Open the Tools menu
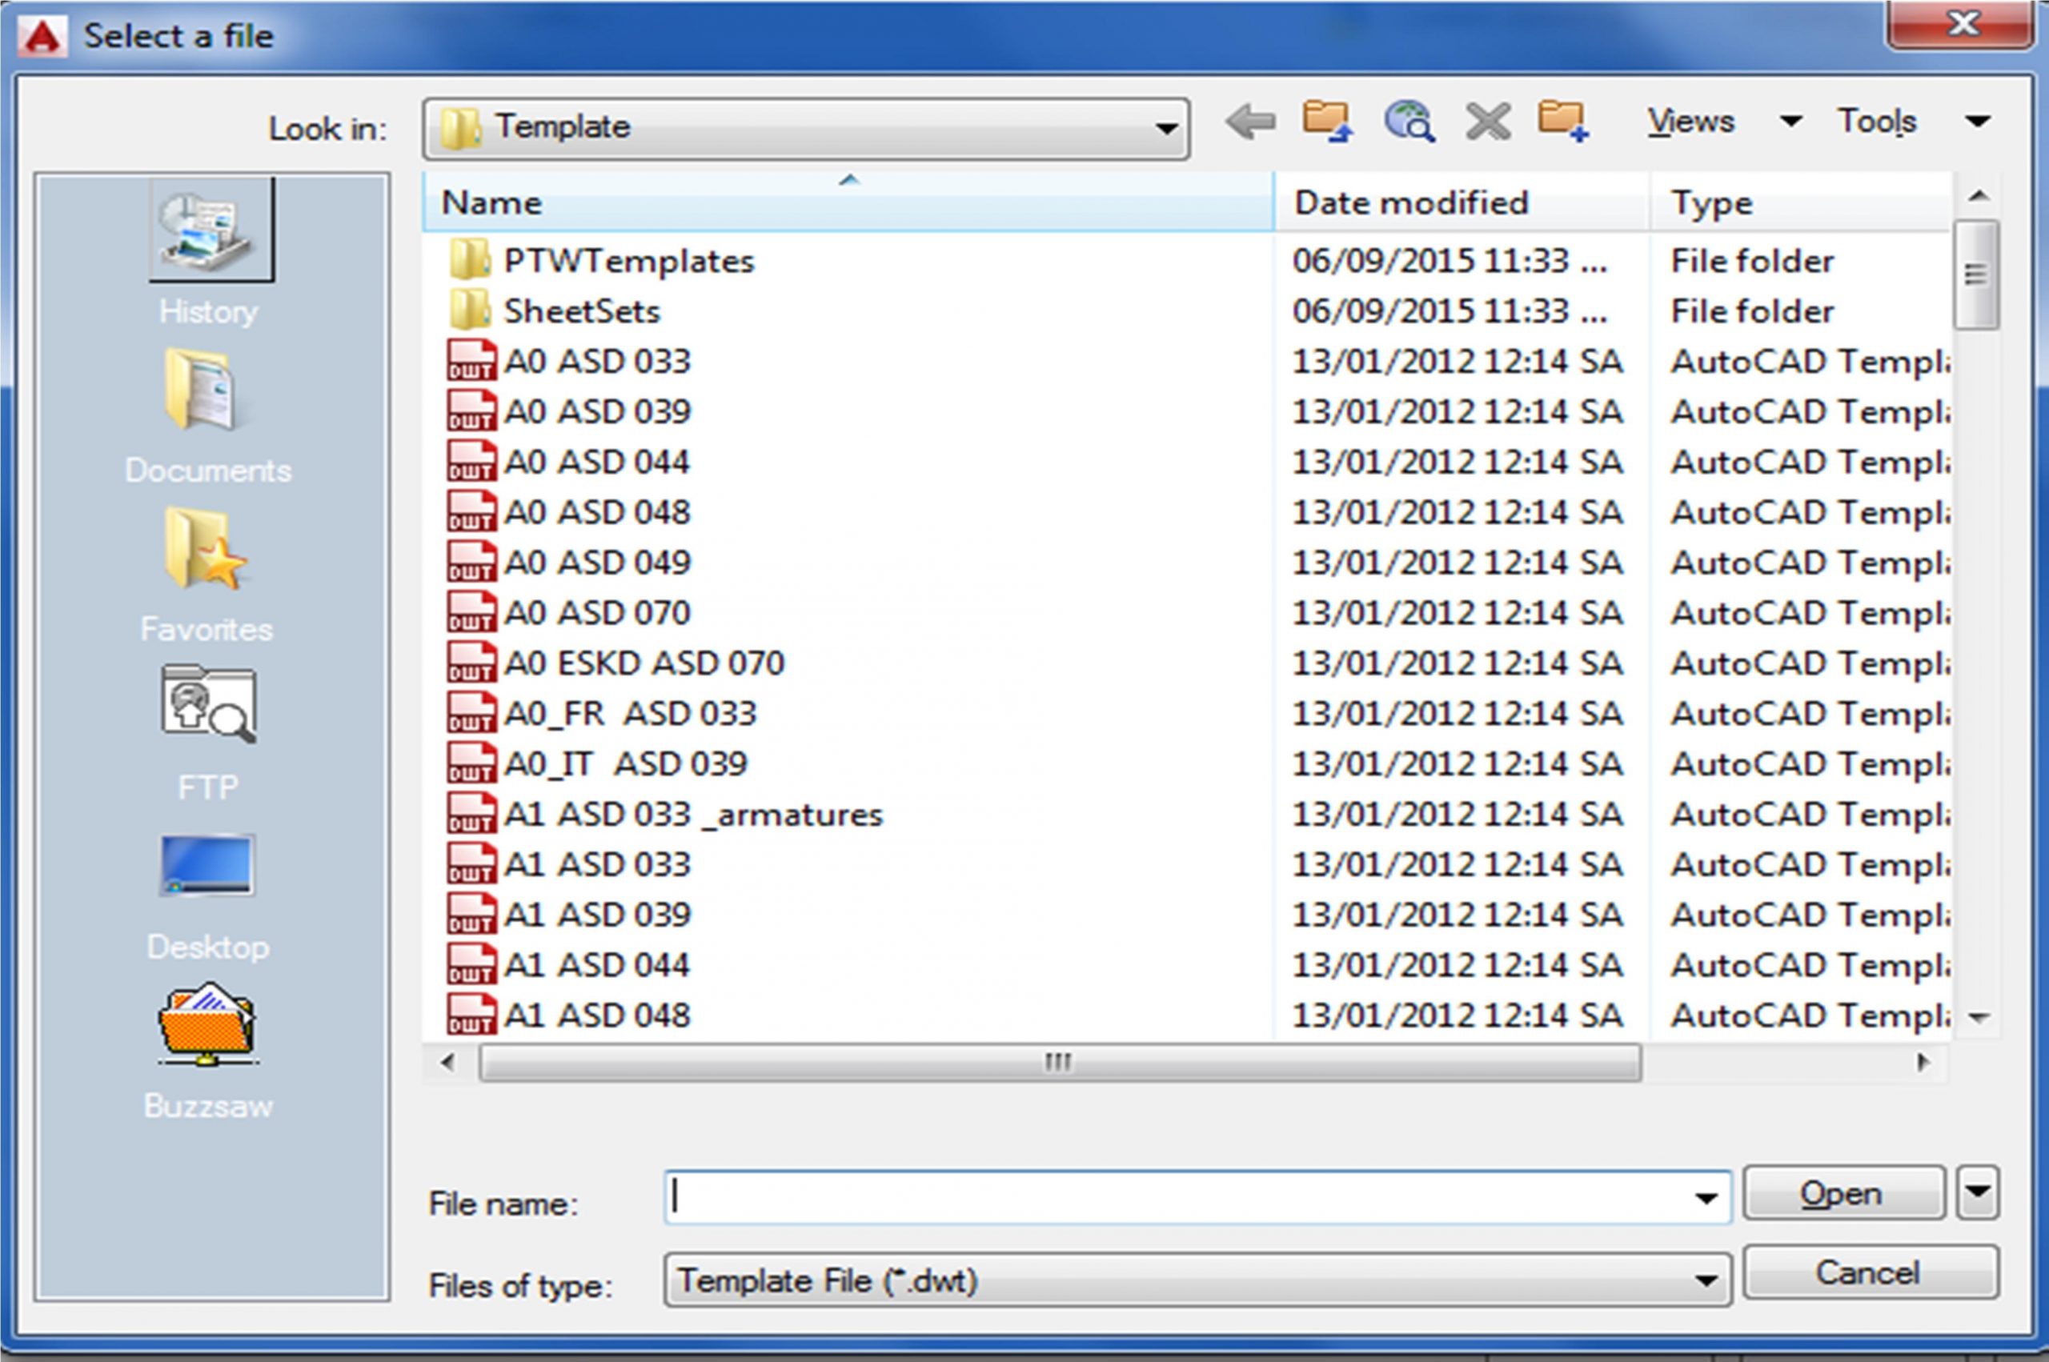2049x1362 pixels. pyautogui.click(x=1877, y=122)
